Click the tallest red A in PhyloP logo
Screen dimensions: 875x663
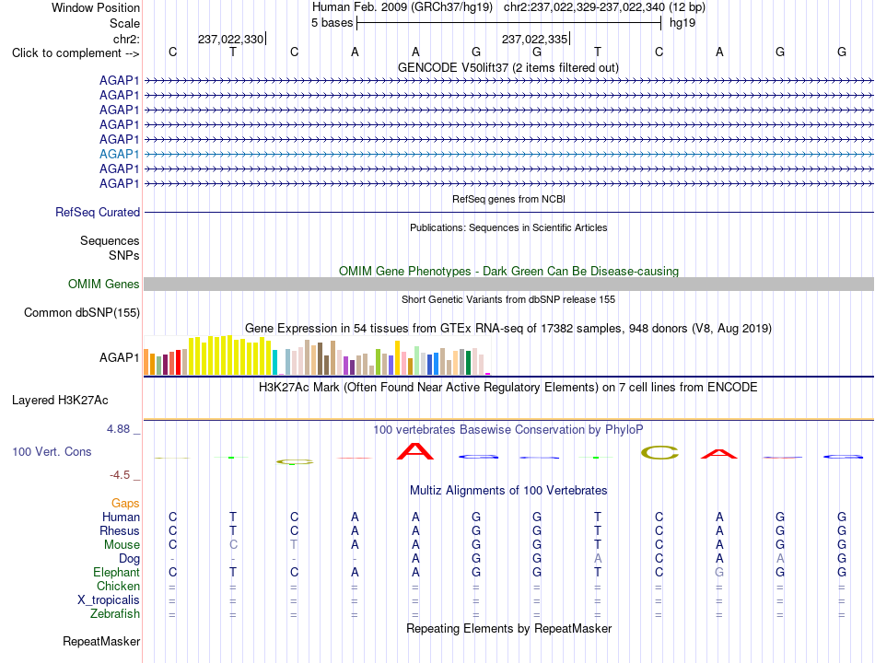415,451
